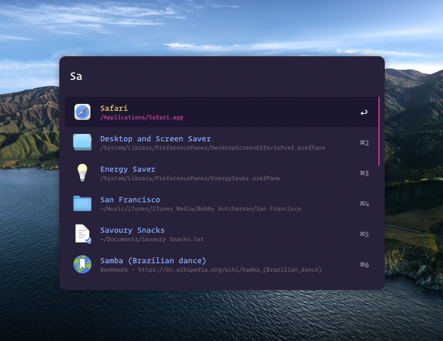
Task: Open the Samba bookmark globe icon
Action: click(x=82, y=264)
